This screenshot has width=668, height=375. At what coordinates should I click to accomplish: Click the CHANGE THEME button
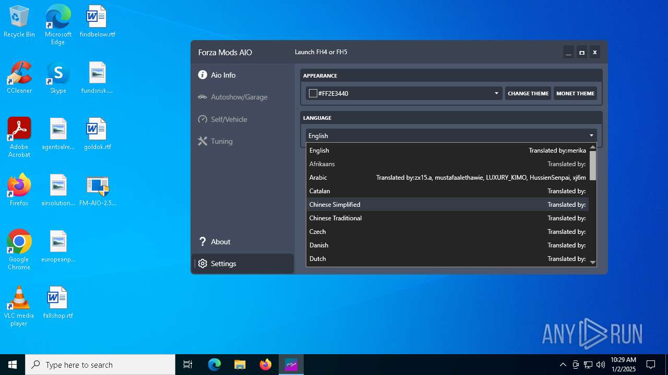tap(528, 93)
